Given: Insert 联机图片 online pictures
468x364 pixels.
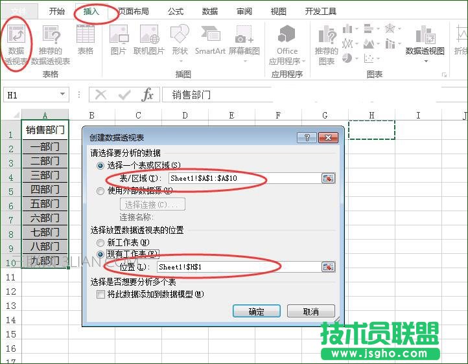Looking at the screenshot, I should [149, 40].
